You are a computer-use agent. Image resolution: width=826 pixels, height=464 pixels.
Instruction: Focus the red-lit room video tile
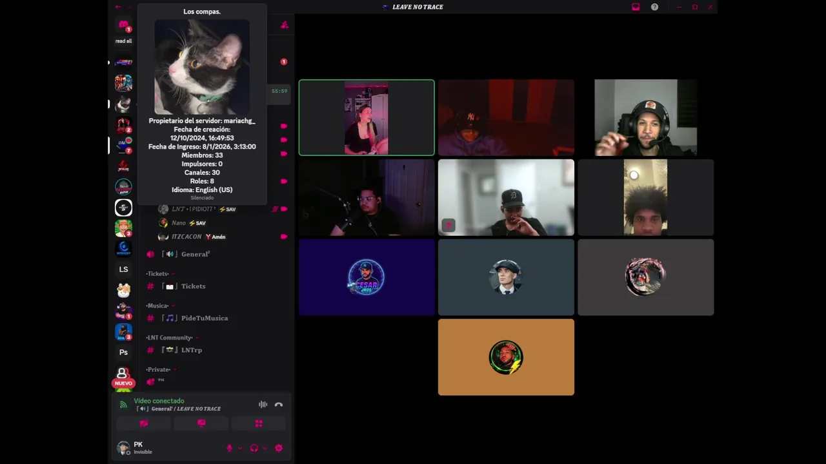(x=506, y=118)
